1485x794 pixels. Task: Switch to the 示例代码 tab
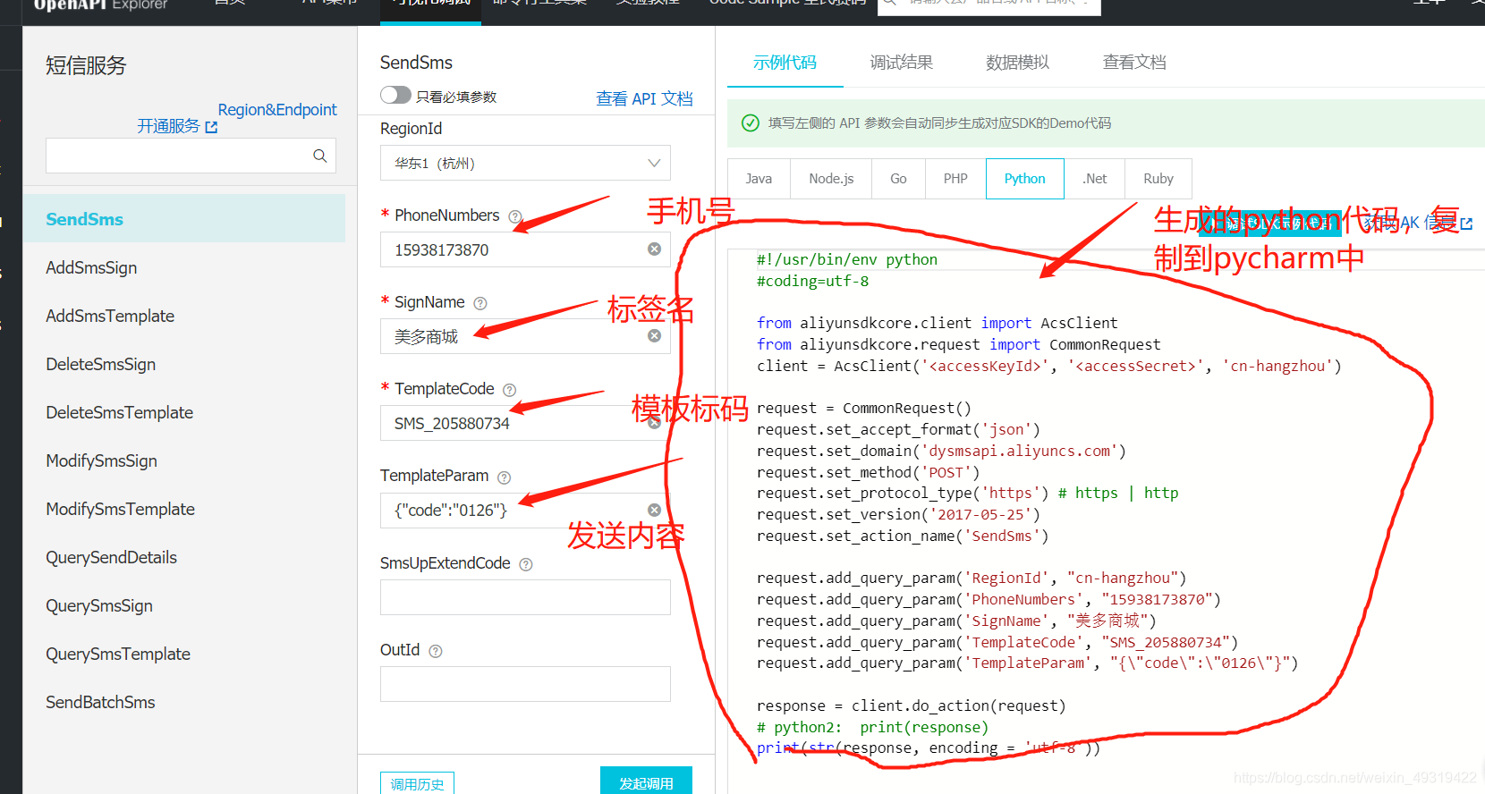coord(785,62)
